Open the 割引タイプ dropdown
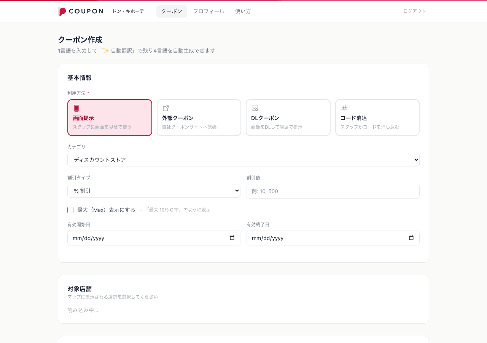The width and height of the screenshot is (487, 343). (x=154, y=191)
